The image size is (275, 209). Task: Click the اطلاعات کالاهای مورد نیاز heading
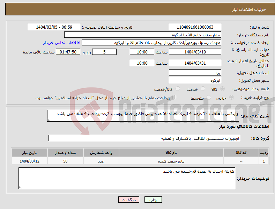coord(244,127)
